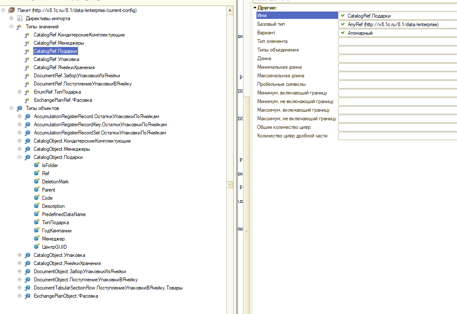
Task: Toggle the checkmark on the Базовый тип property
Action: click(x=343, y=24)
